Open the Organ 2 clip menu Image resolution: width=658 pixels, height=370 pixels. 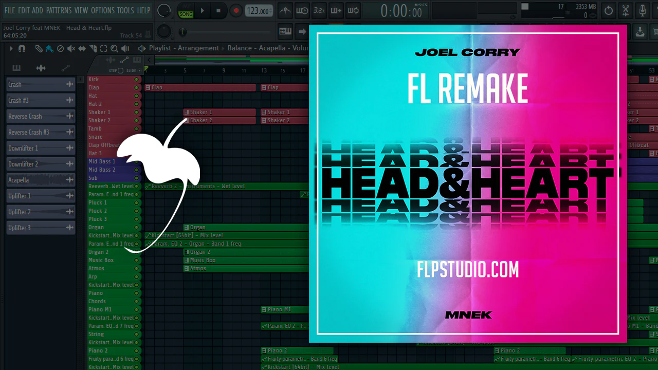tap(187, 252)
